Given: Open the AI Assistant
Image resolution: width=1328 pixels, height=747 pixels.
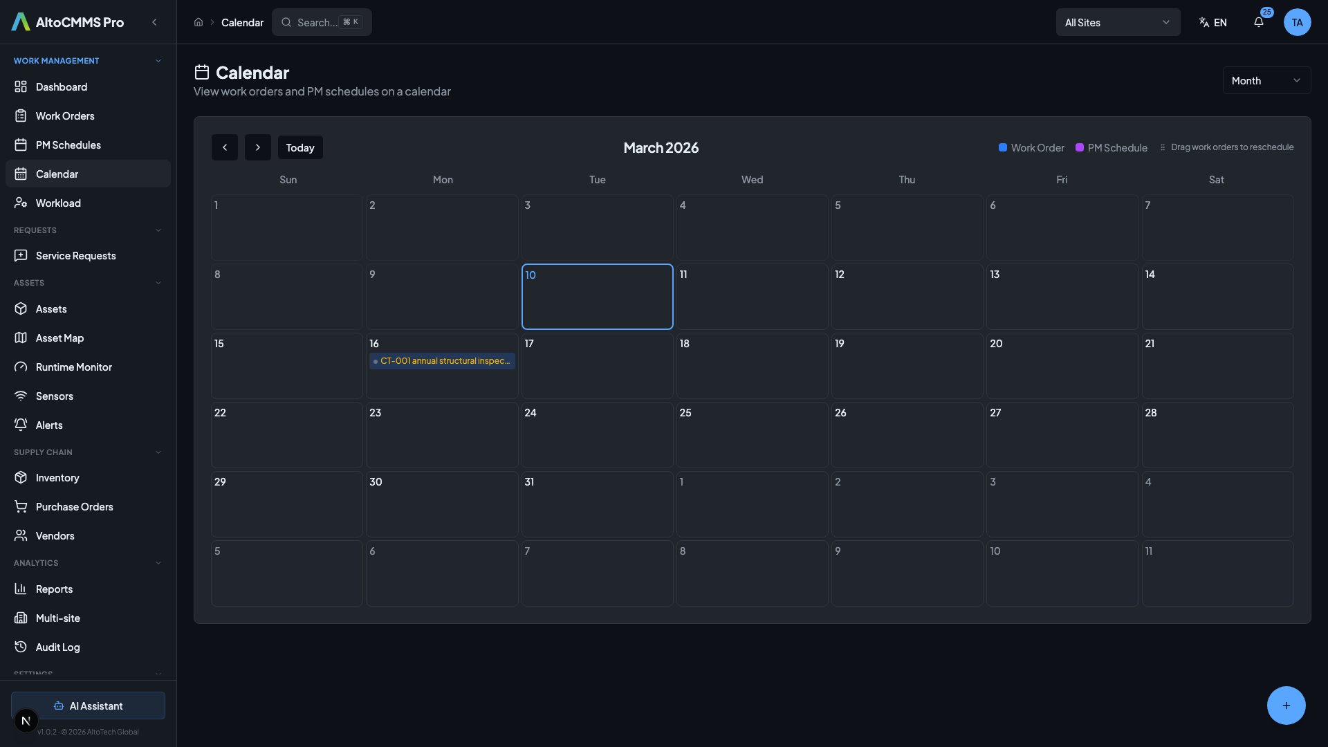Looking at the screenshot, I should pos(88,705).
